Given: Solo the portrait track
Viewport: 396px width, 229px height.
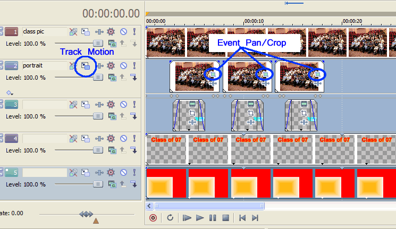Looking at the screenshot, I should [134, 66].
